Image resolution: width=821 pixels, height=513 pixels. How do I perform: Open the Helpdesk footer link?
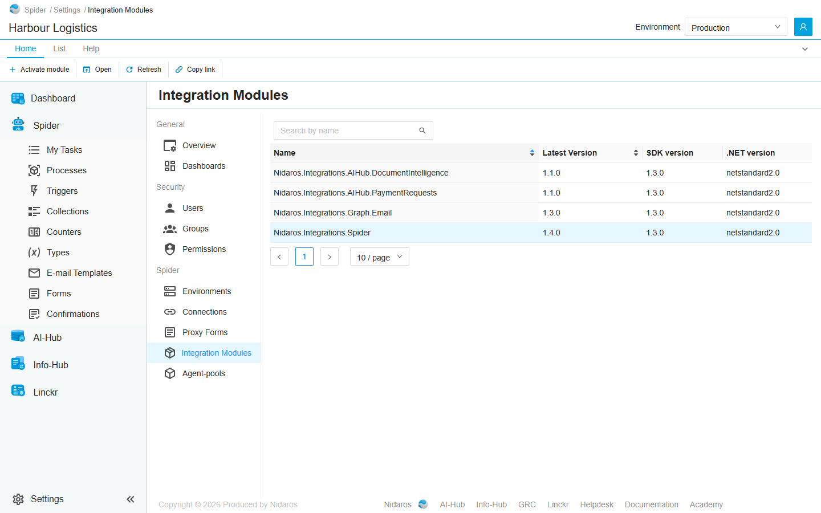(597, 504)
